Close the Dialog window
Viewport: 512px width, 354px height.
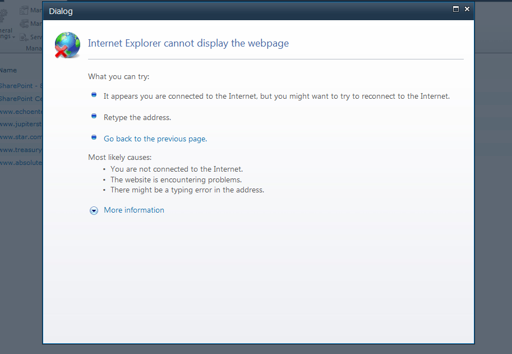pos(467,9)
